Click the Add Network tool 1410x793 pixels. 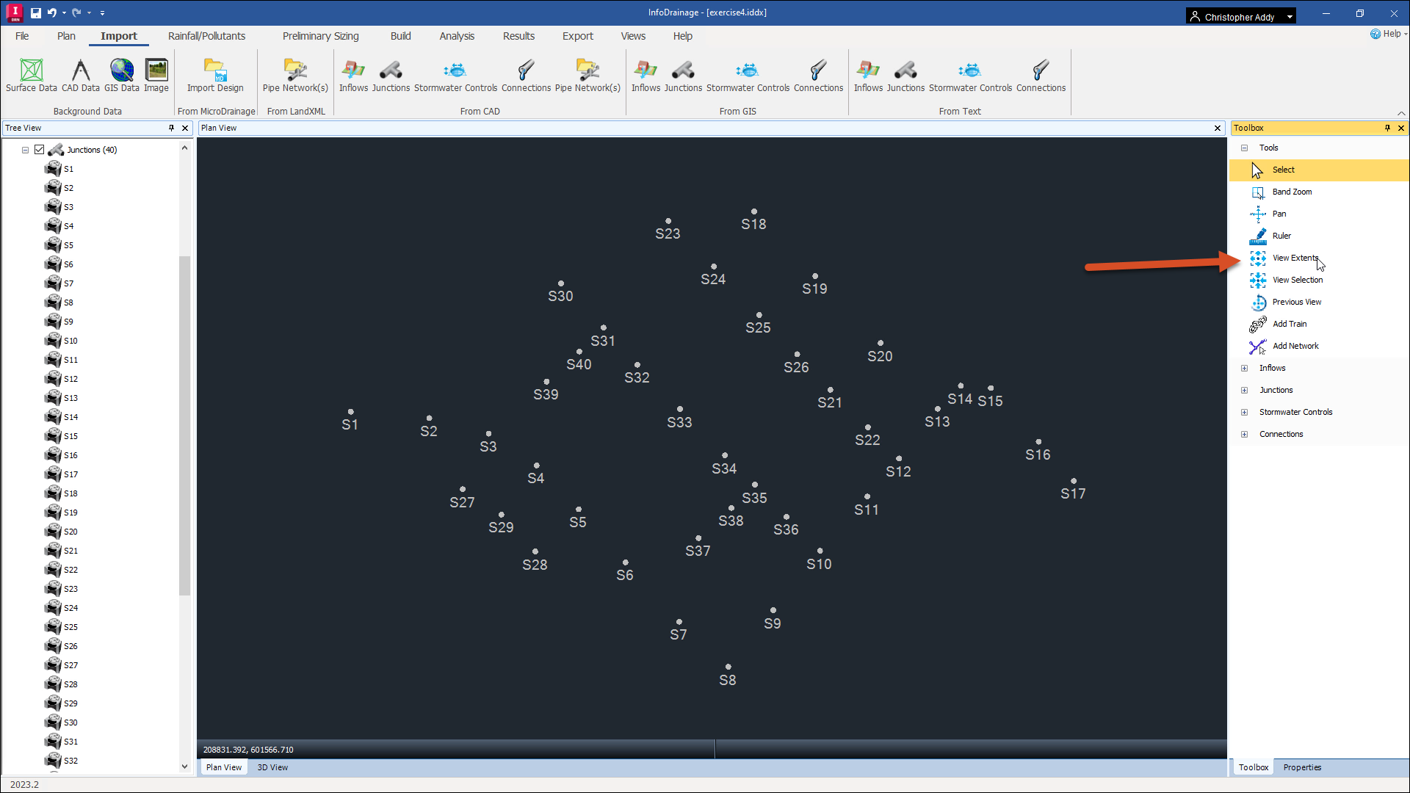tap(1295, 346)
